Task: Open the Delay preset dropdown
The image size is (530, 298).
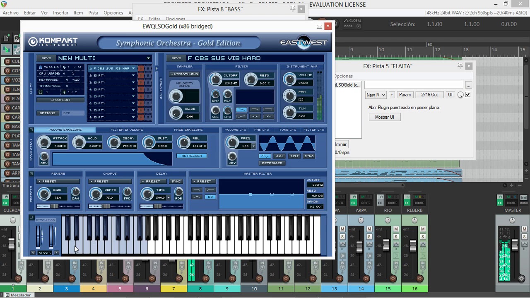Action: coord(153,181)
